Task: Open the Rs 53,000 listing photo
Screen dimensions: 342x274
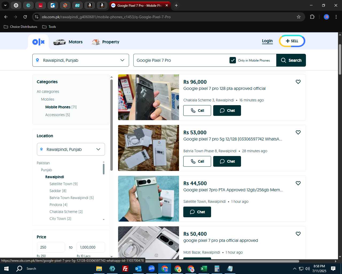Action: click(x=149, y=148)
